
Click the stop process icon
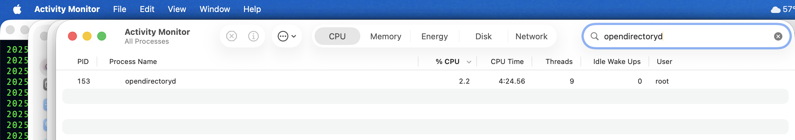pyautogui.click(x=232, y=36)
